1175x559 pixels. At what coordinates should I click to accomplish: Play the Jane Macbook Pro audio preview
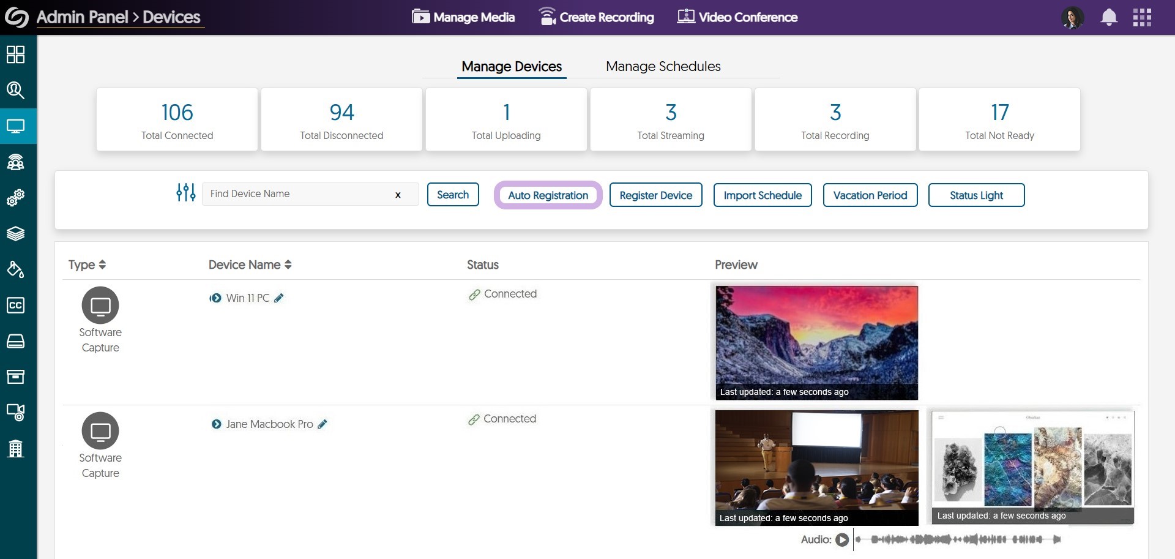pyautogui.click(x=842, y=539)
